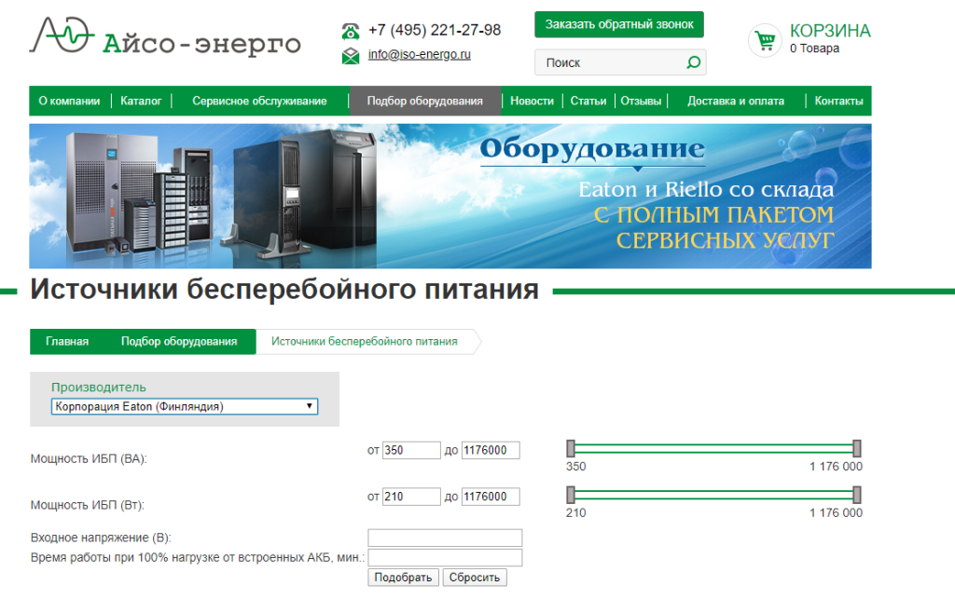The image size is (955, 613).
Task: Click right handle of Вт power slider
Action: pyautogui.click(x=857, y=495)
